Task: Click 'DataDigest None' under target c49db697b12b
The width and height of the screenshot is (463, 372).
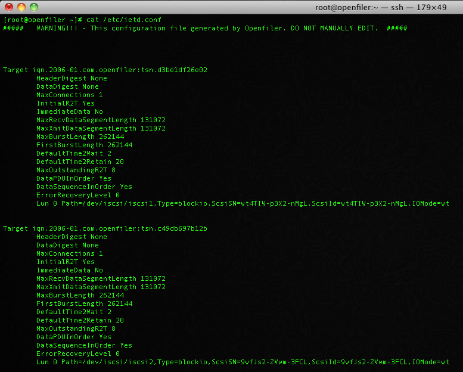Action: (x=67, y=245)
